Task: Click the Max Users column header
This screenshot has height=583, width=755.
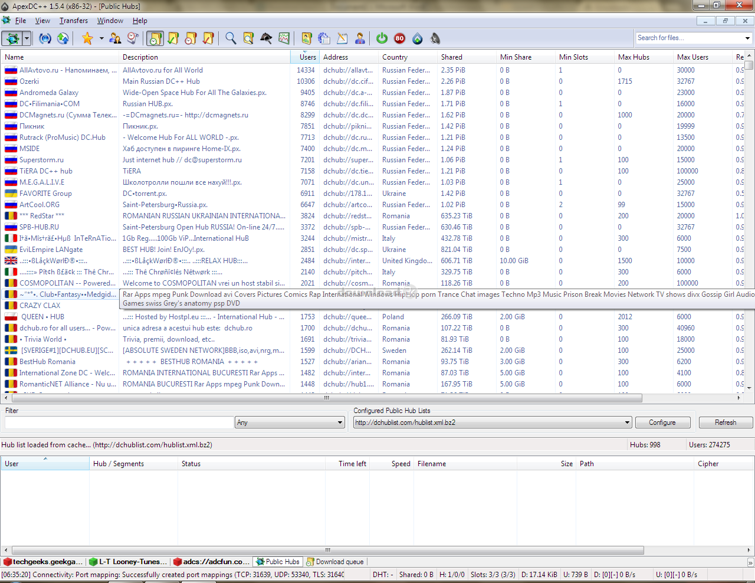Action: pos(703,57)
